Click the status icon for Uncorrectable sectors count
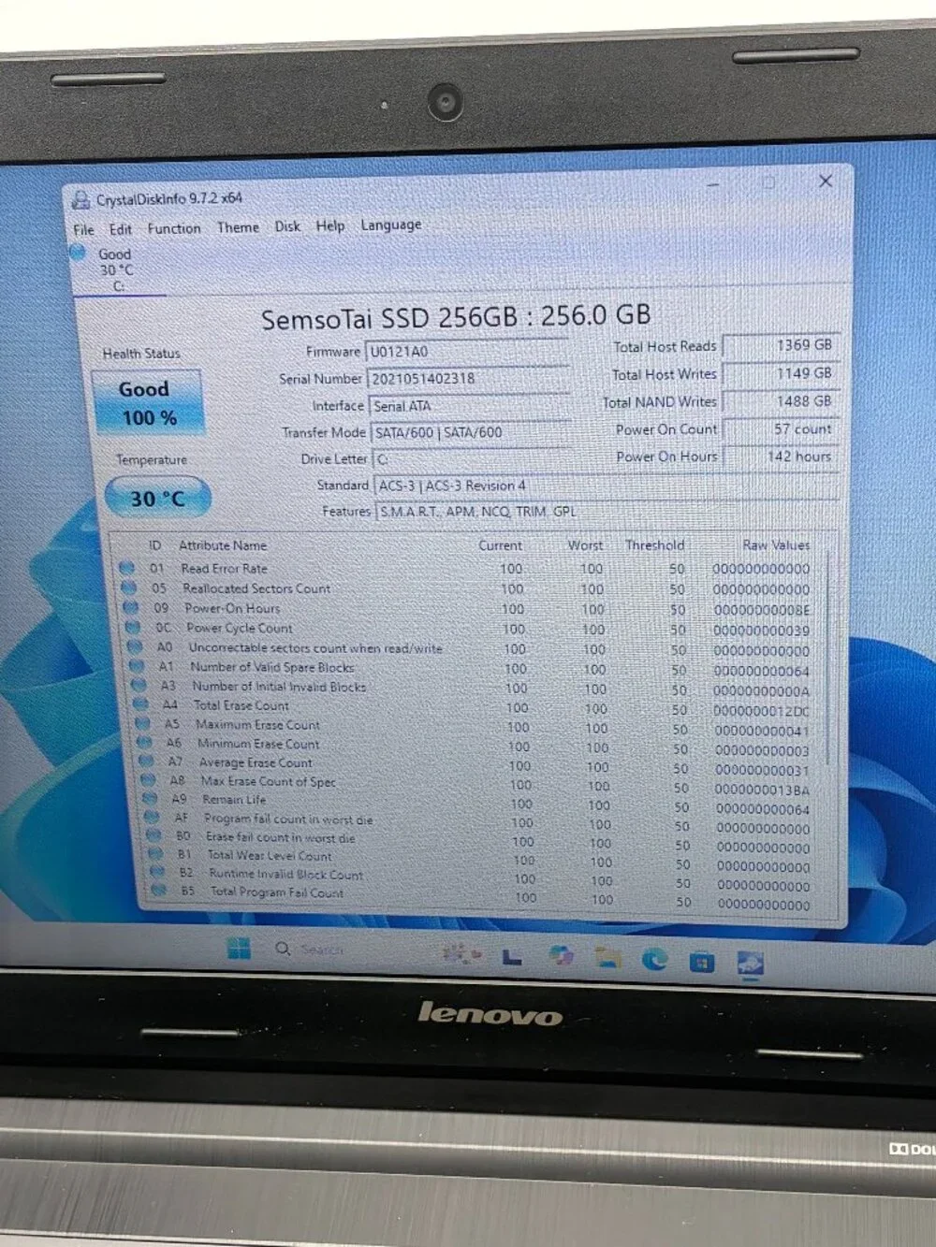This screenshot has height=1247, width=936. 135,646
